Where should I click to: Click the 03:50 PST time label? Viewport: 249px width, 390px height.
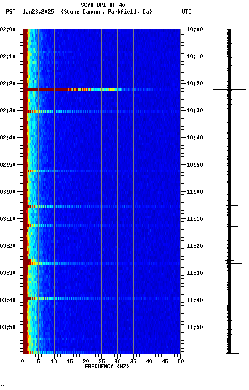(8, 327)
